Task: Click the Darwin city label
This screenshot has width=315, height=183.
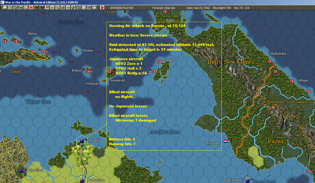Action: 94,140
